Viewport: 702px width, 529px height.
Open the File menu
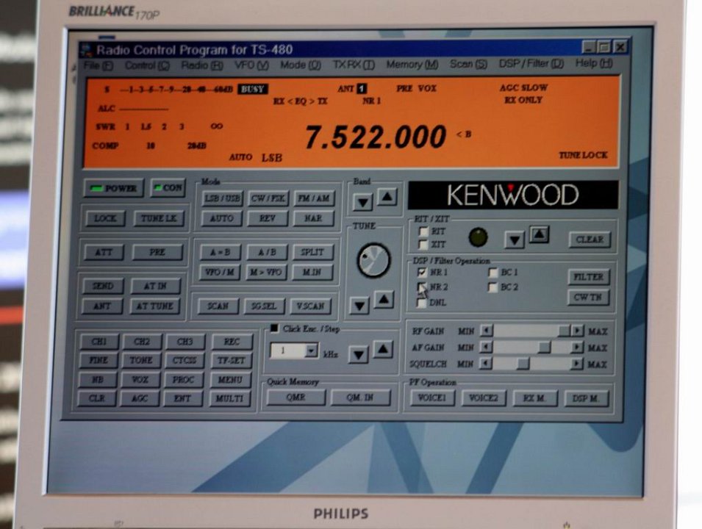click(98, 66)
